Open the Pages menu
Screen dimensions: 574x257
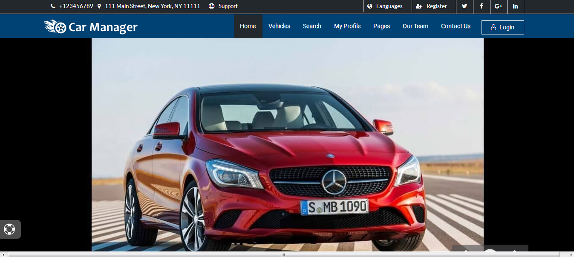[381, 26]
